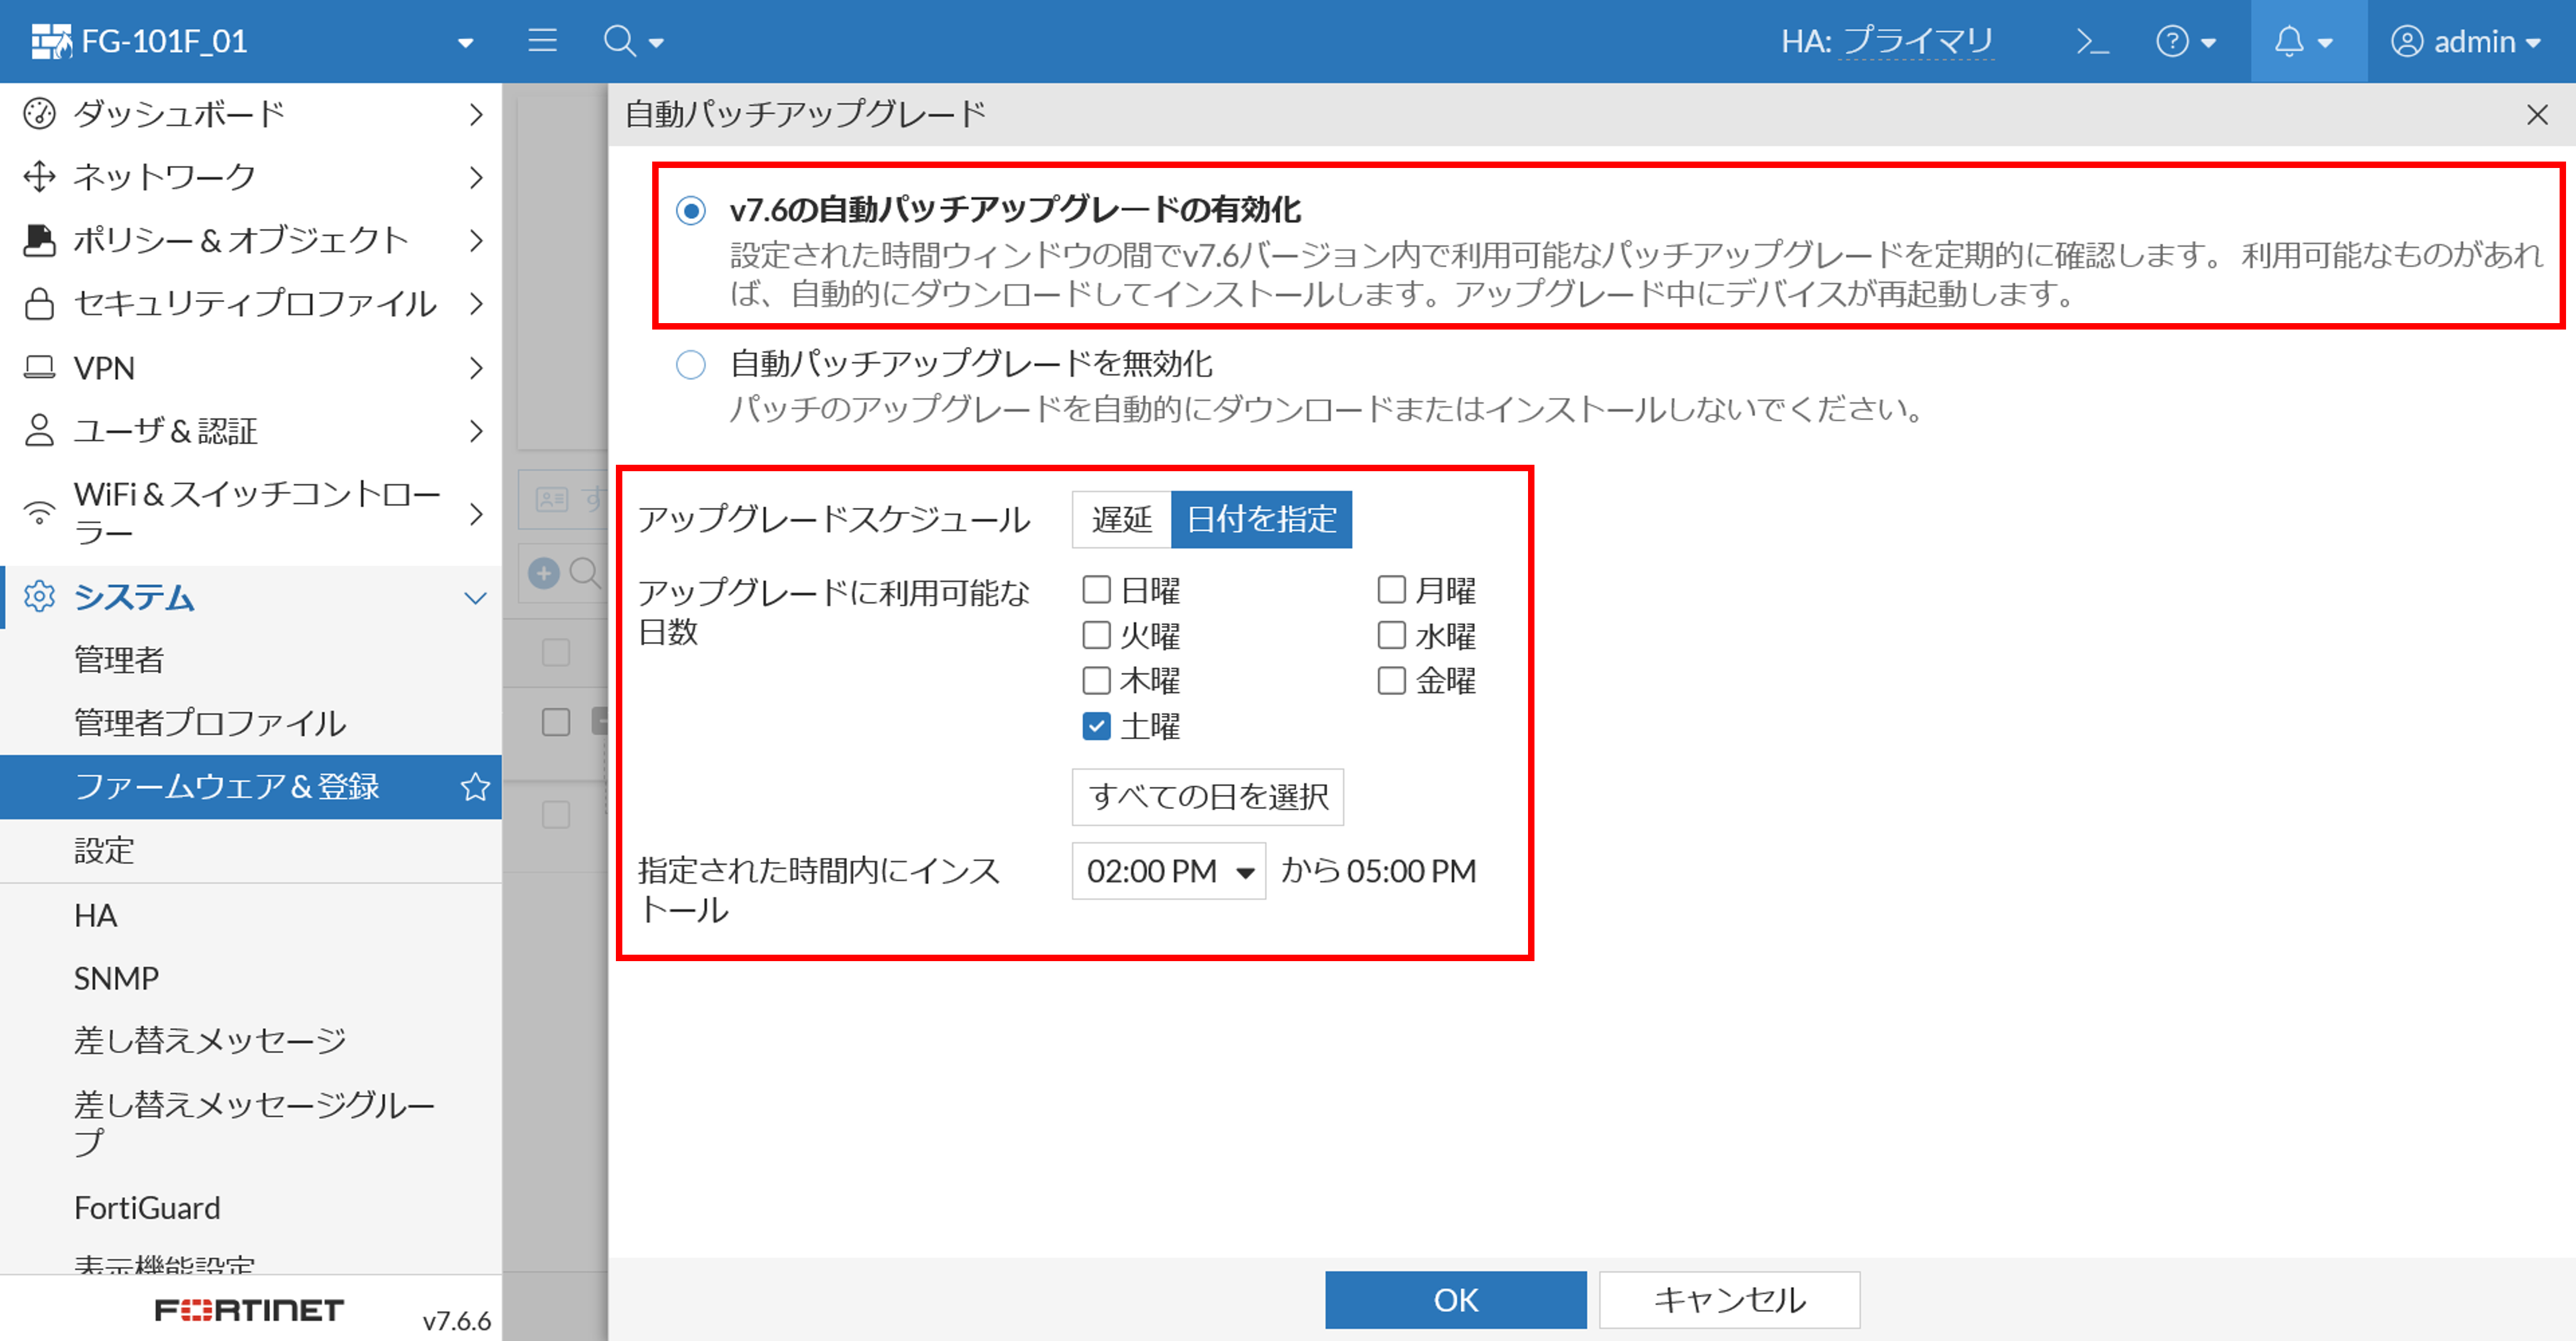
Task: Open the admin user dropdown
Action: (x=2465, y=42)
